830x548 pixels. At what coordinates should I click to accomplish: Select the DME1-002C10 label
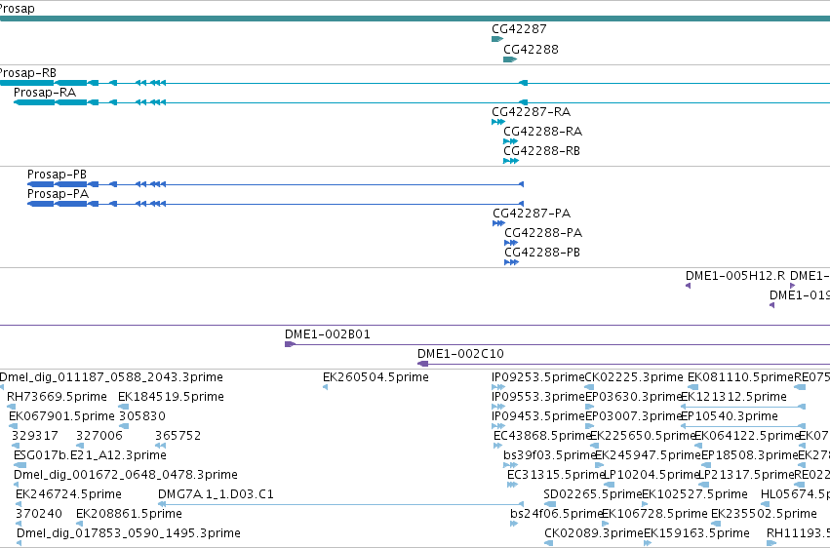click(x=460, y=354)
